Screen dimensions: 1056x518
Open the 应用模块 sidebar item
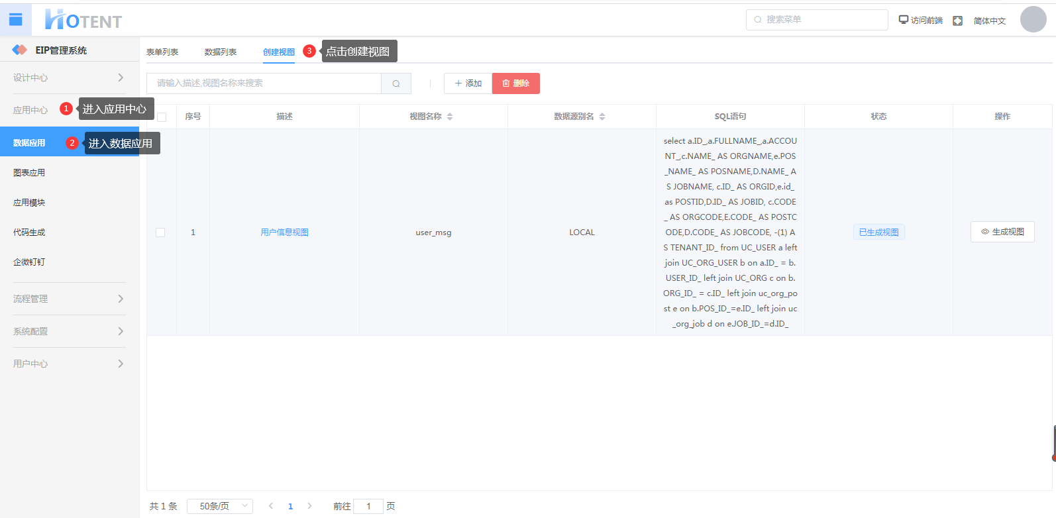point(69,203)
